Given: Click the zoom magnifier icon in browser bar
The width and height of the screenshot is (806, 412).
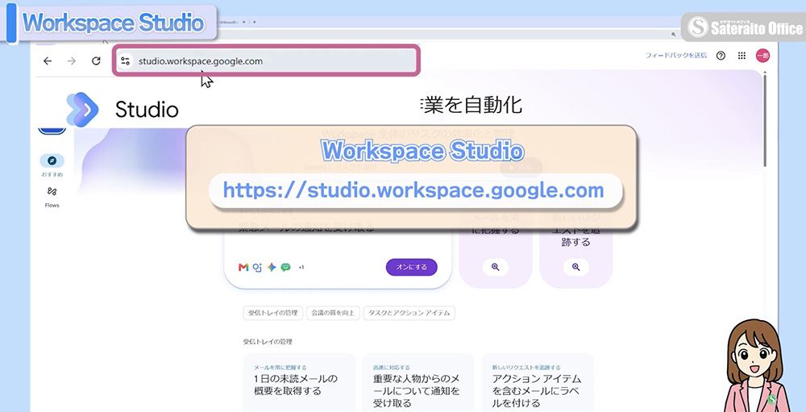Looking at the screenshot, I should point(673,35).
